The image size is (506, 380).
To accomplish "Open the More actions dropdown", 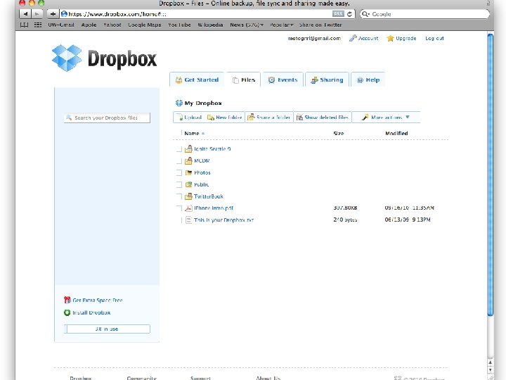I will (386, 118).
